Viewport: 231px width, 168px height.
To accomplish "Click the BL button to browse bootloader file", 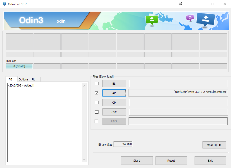I will click(114, 84).
